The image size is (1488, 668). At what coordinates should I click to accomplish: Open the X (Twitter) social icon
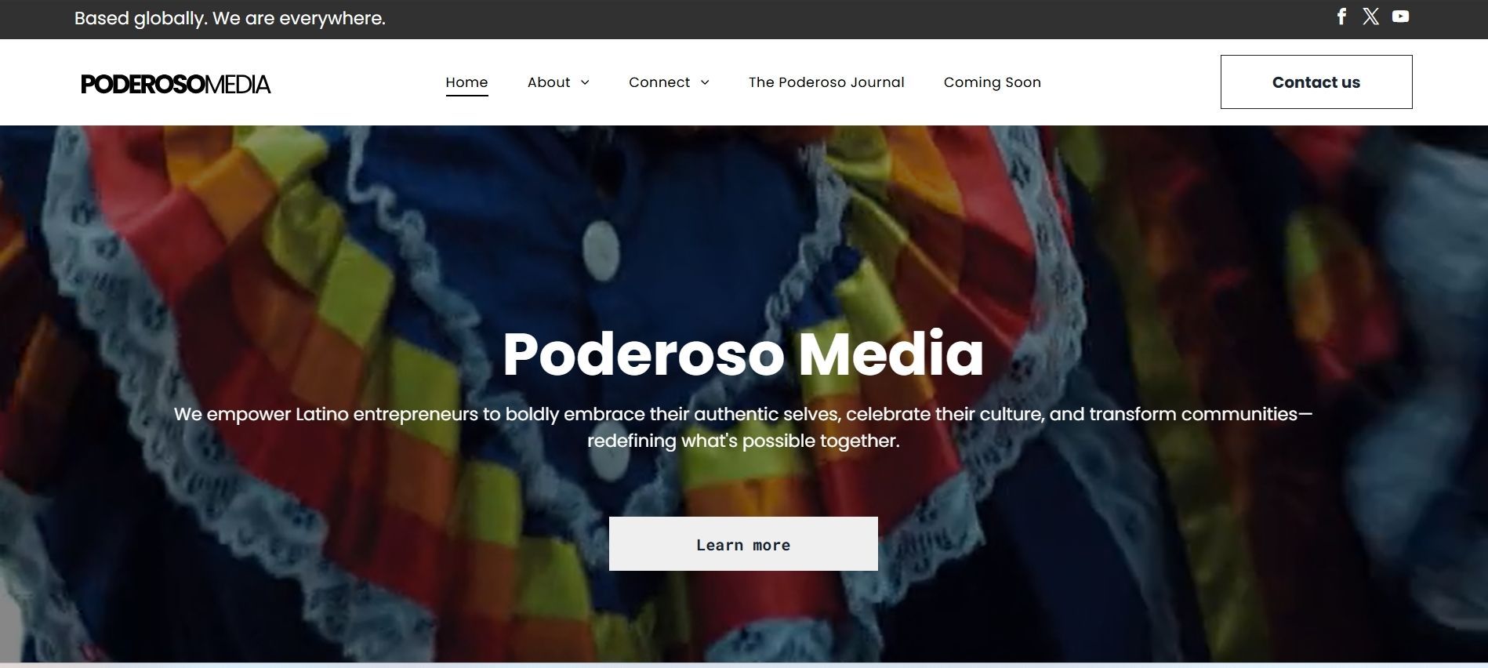tap(1370, 16)
